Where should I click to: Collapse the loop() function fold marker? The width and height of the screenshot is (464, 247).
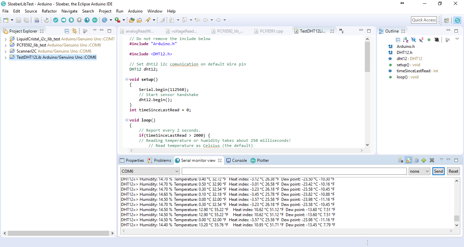(127, 120)
